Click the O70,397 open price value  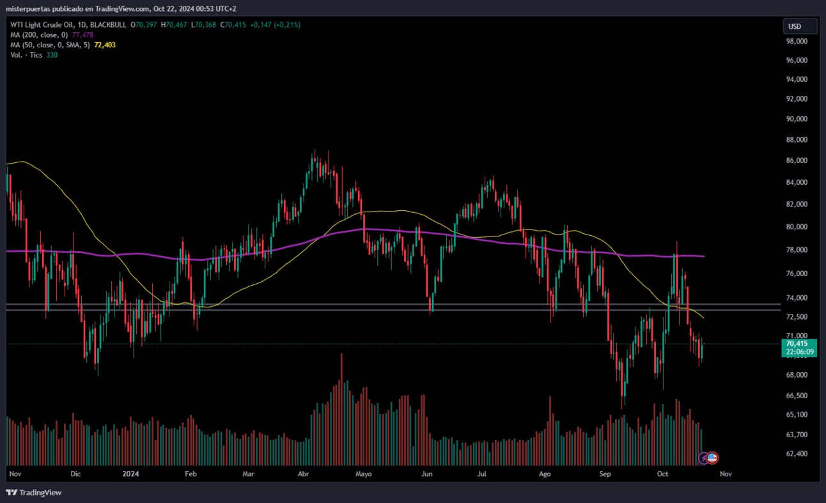[x=144, y=25]
